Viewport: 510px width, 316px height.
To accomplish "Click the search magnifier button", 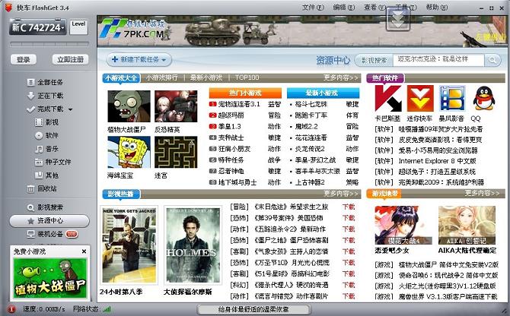I will click(492, 60).
